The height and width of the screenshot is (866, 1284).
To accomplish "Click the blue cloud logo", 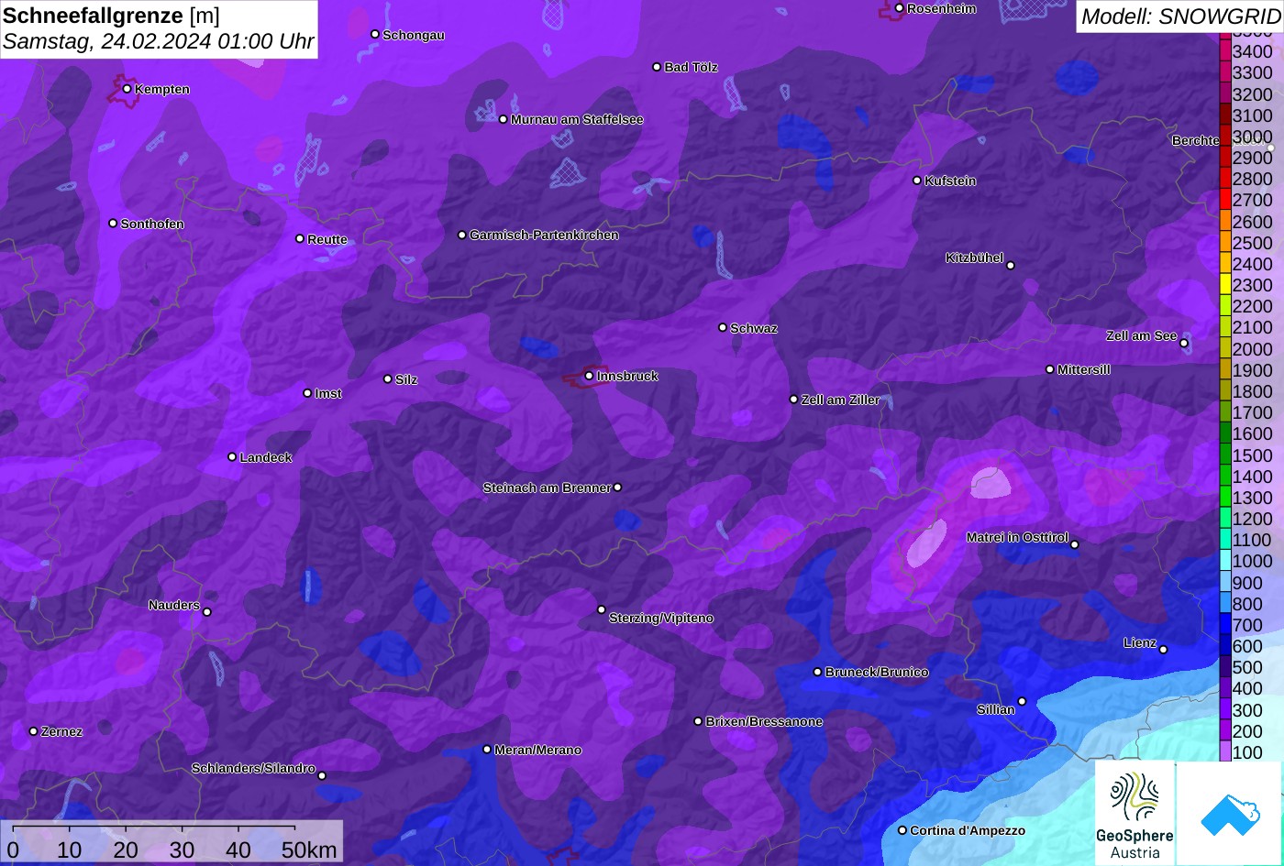I will (x=1230, y=813).
